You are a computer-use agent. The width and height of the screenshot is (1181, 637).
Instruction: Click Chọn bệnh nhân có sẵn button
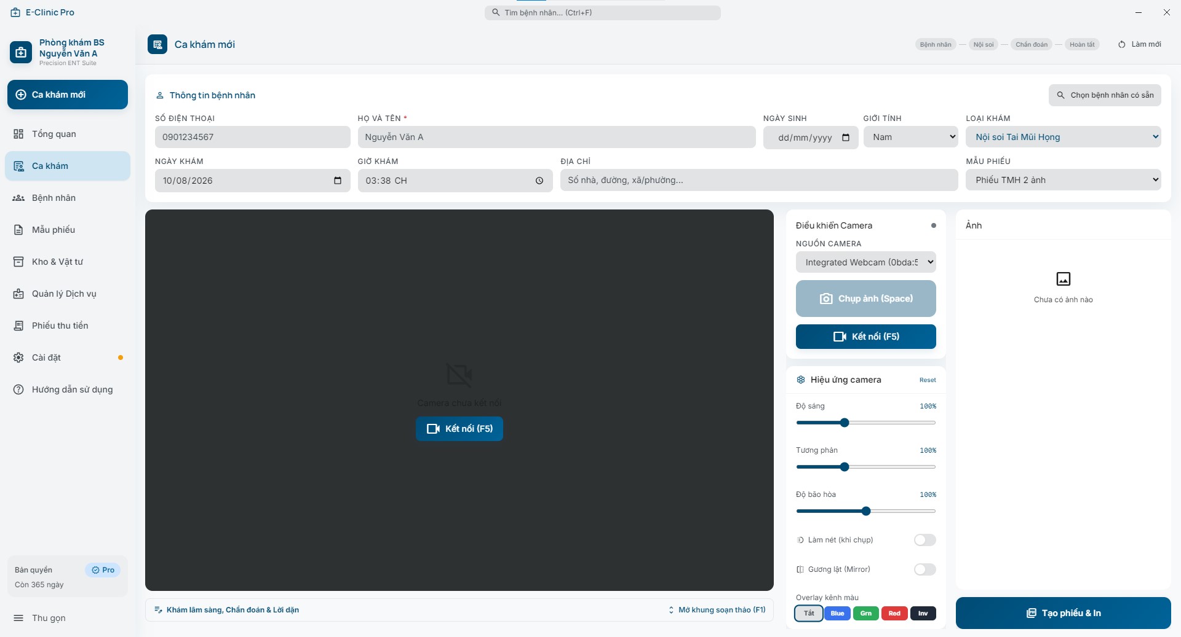[1105, 95]
